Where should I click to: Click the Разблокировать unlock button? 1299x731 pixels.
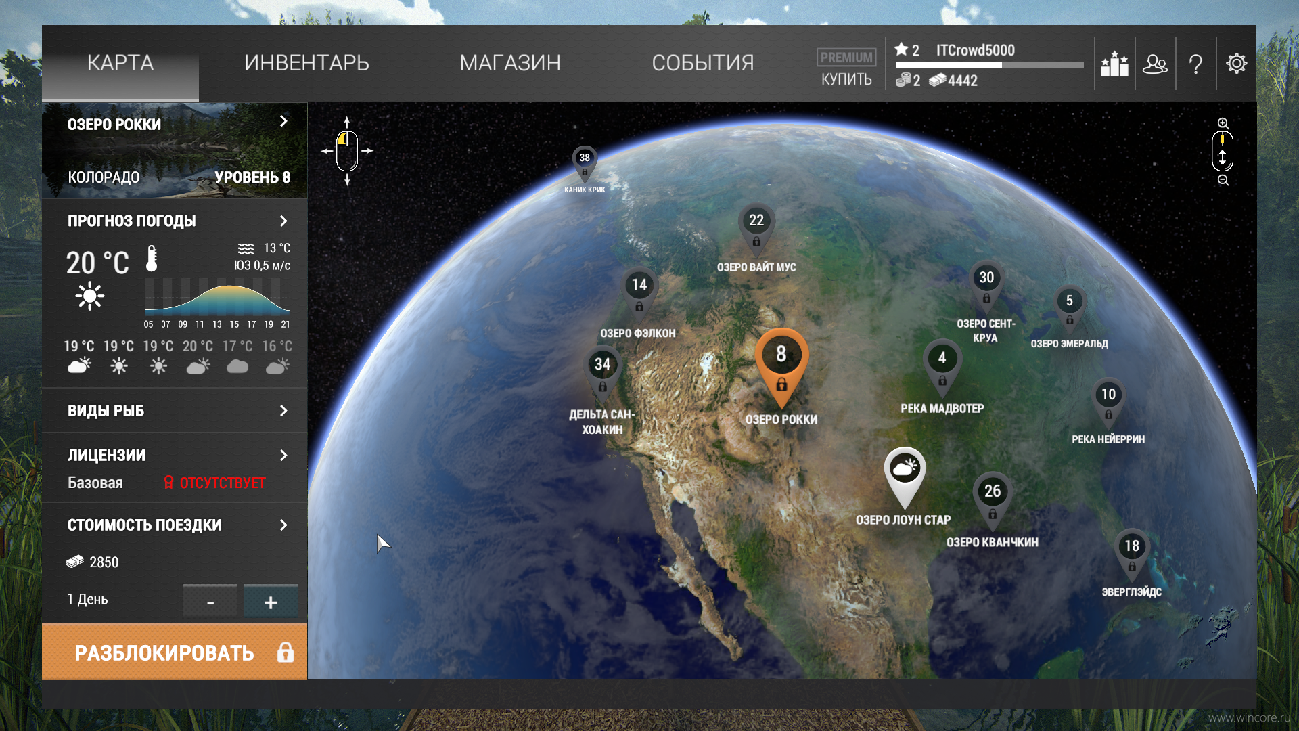coord(175,652)
